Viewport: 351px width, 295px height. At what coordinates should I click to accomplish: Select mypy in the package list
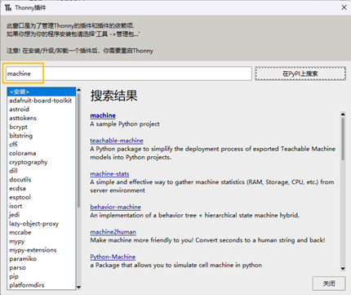42,241
